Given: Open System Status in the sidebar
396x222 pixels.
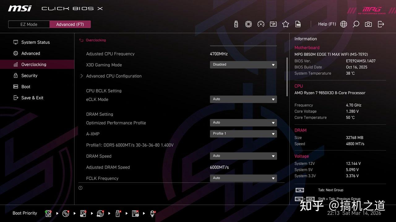Looking at the screenshot, I should 37,42.
